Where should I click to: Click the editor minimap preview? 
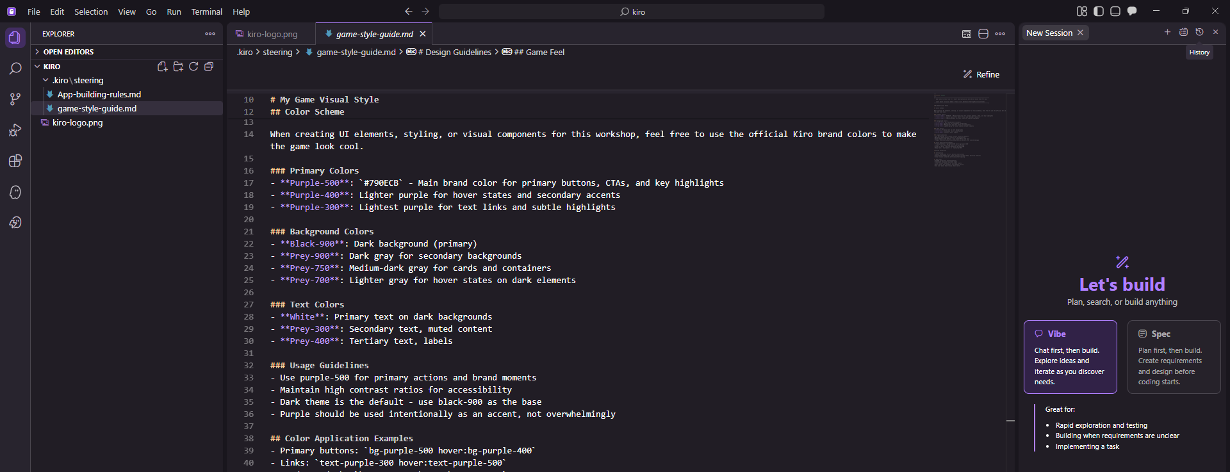click(968, 131)
